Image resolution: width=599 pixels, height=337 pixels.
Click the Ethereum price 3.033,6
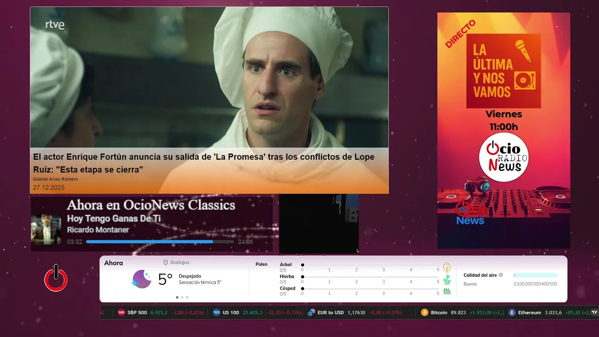point(553,313)
